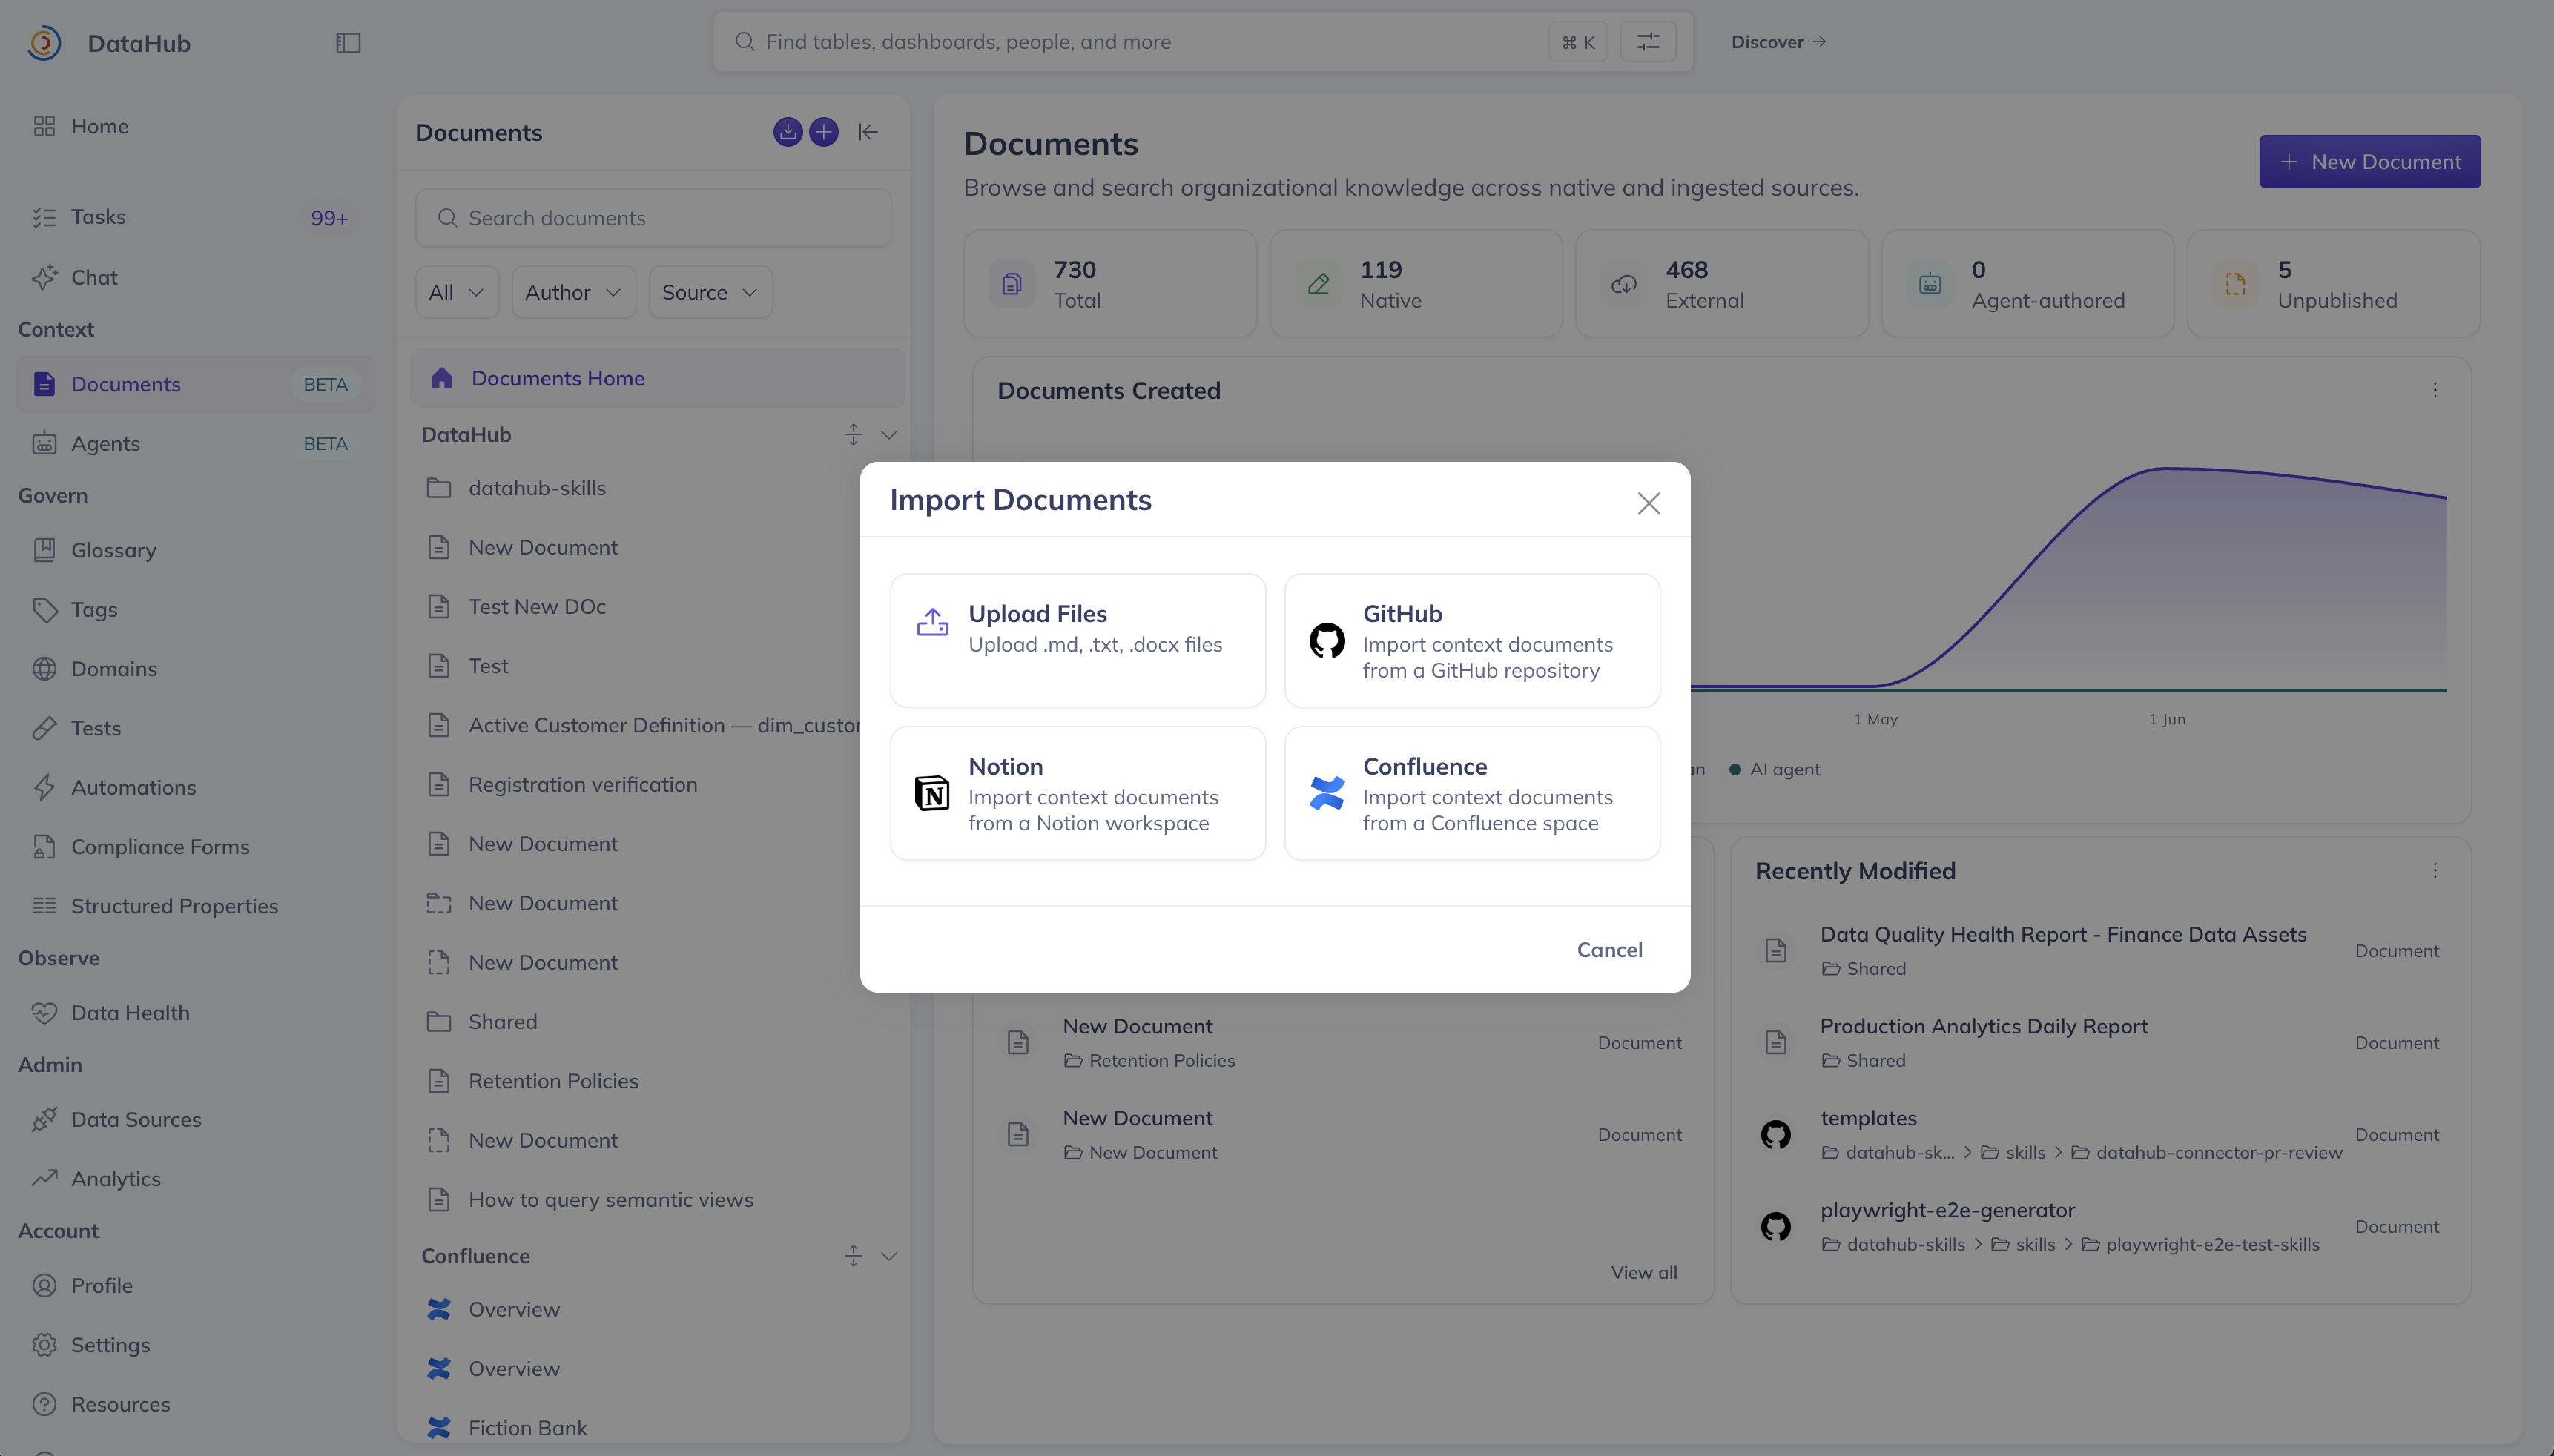Open Documents Created chart options menu
Screen dimensions: 2554x1456
point(2435,390)
